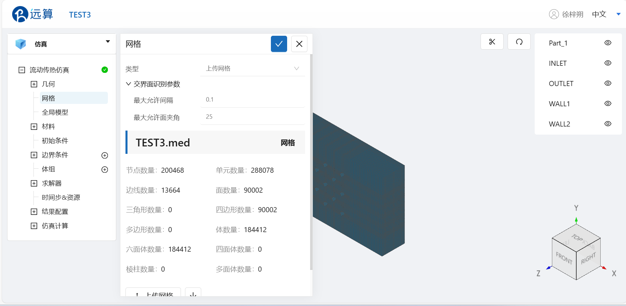Click the 节点数量 value 200468

pos(172,170)
